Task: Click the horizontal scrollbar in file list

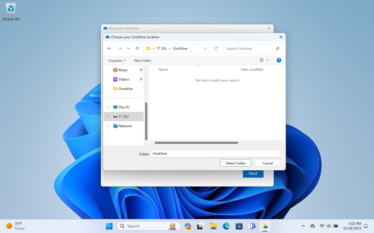Action: tap(196, 143)
